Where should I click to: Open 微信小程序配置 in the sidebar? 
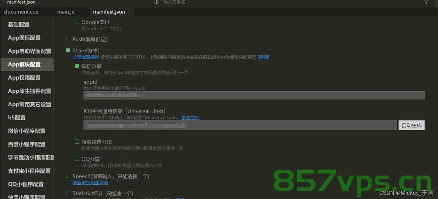(27, 131)
